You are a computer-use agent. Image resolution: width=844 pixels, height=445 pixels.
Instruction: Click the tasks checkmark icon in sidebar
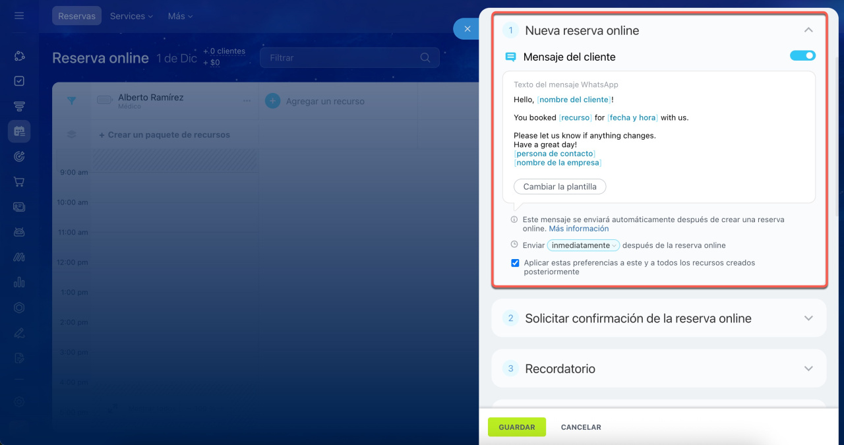tap(19, 81)
